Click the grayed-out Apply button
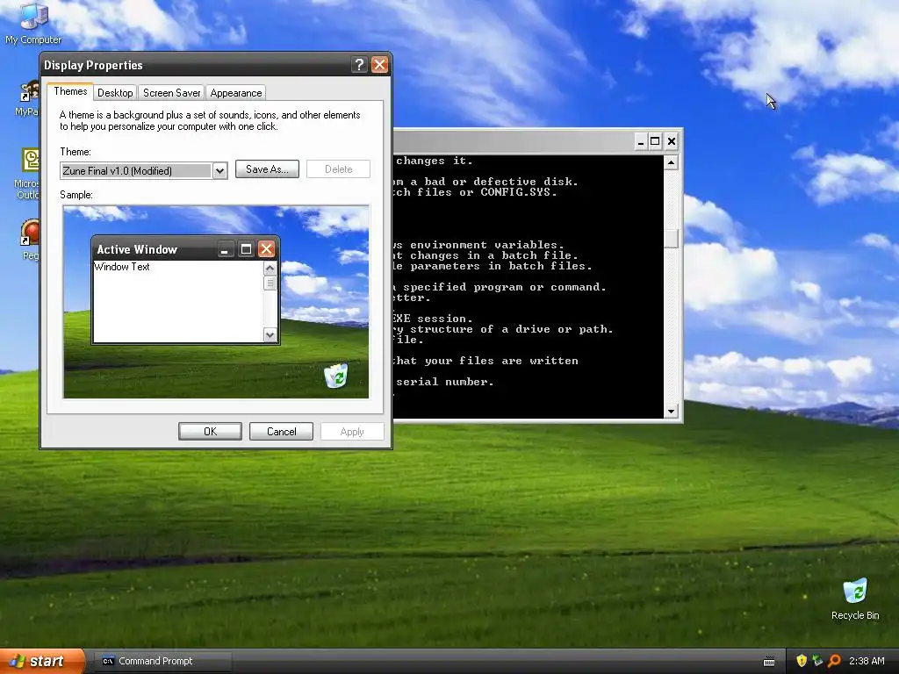 coord(352,432)
